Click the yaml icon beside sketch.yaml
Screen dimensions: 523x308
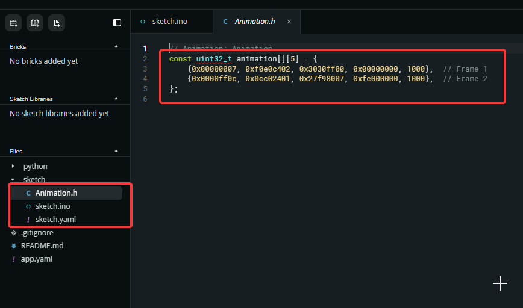click(x=28, y=220)
